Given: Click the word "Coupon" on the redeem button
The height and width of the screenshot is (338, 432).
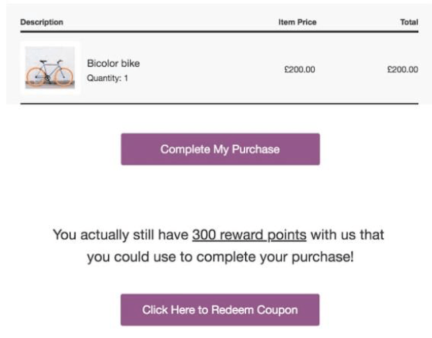Looking at the screenshot, I should pos(278,310).
